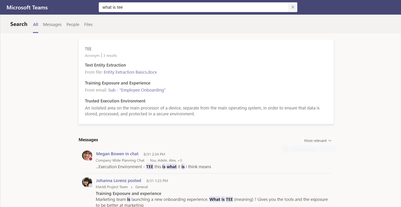Expand the Most relevant sort dropdown
The height and width of the screenshot is (207, 401).
[318, 141]
